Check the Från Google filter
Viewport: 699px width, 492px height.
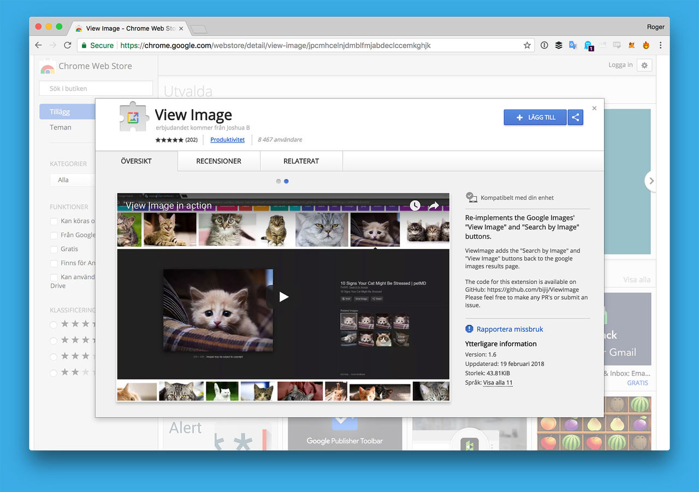coord(54,235)
